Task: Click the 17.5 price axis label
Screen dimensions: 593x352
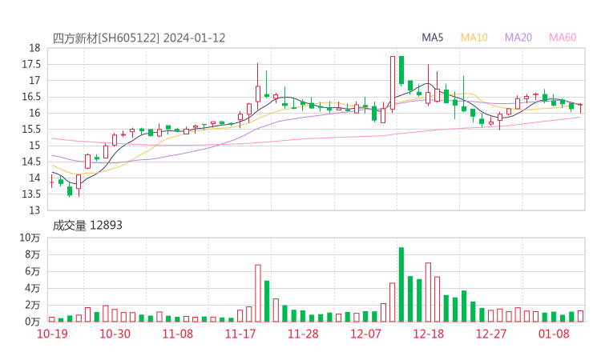Action: pyautogui.click(x=31, y=64)
